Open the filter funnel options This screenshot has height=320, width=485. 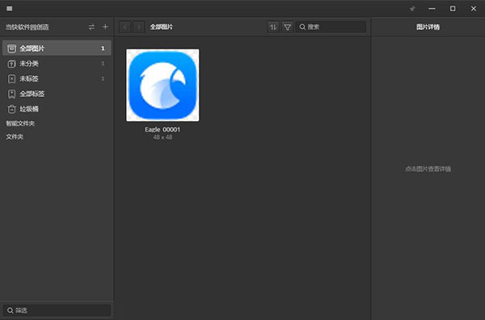point(287,27)
